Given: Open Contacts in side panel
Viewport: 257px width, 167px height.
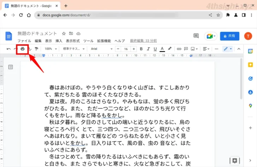Looking at the screenshot, I should click(x=250, y=92).
